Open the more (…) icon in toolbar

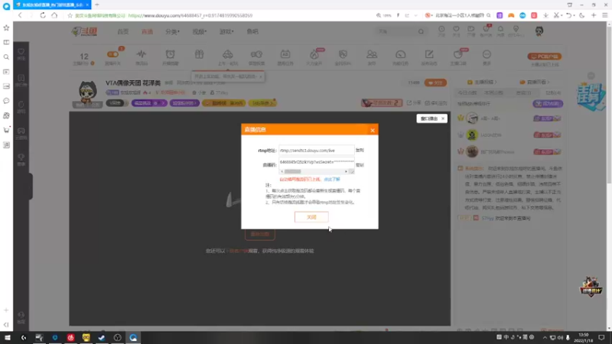(487, 54)
